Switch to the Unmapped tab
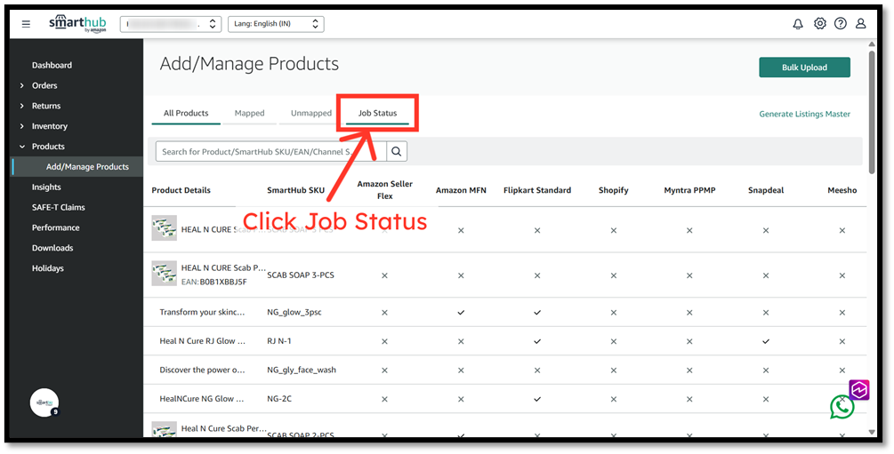The image size is (894, 454). pos(310,113)
